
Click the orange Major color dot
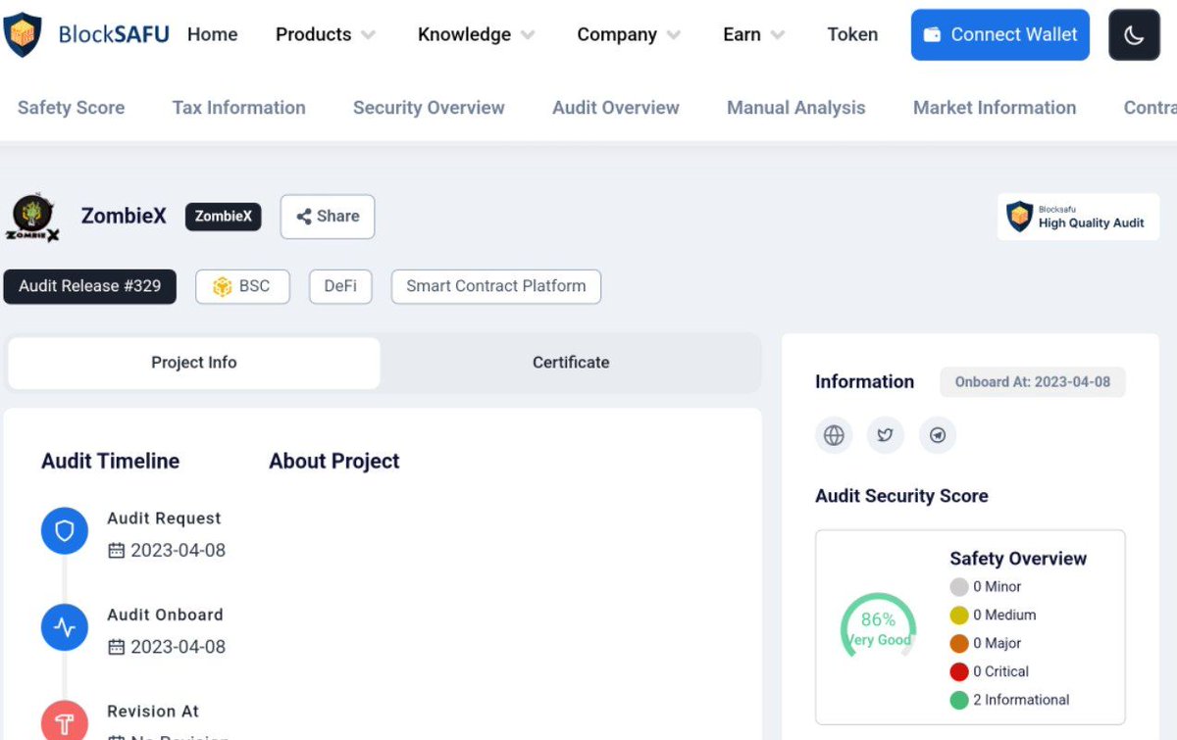tap(959, 644)
